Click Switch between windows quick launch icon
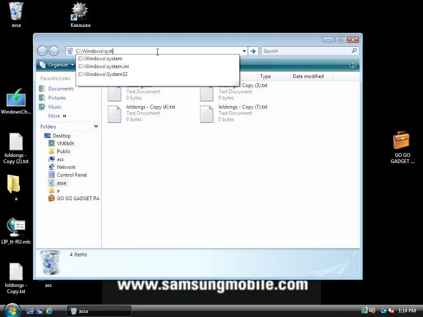This screenshot has height=317, width=423. (40, 311)
